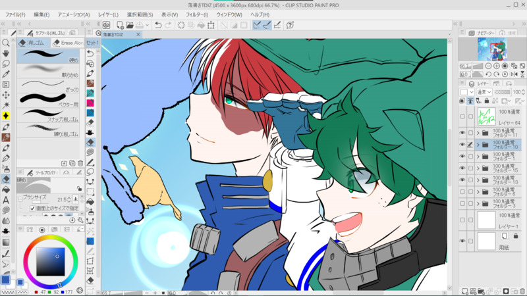Viewport: 527px width, 296px height.
Task: Flip canvas horizontally in Navigator
Action: click(x=514, y=74)
